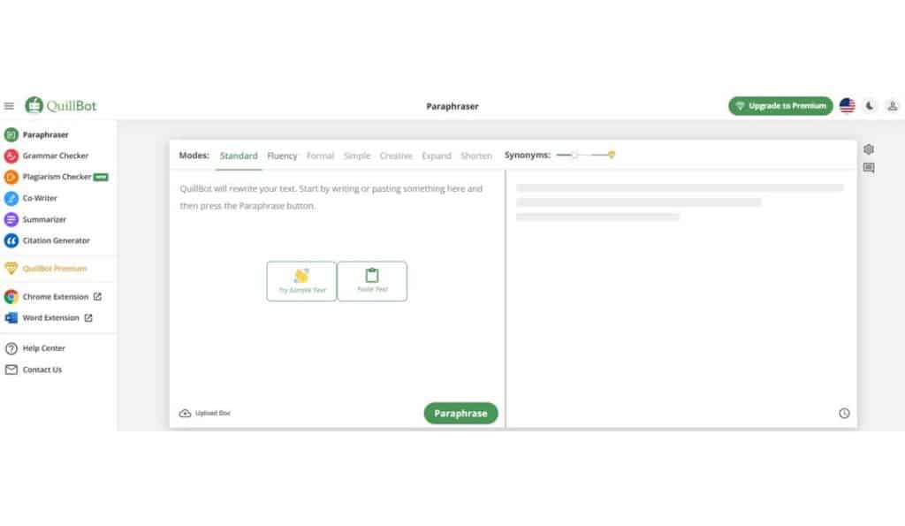Click the premium synonyms diamond icon
Screen dimensions: 905x526
612,155
